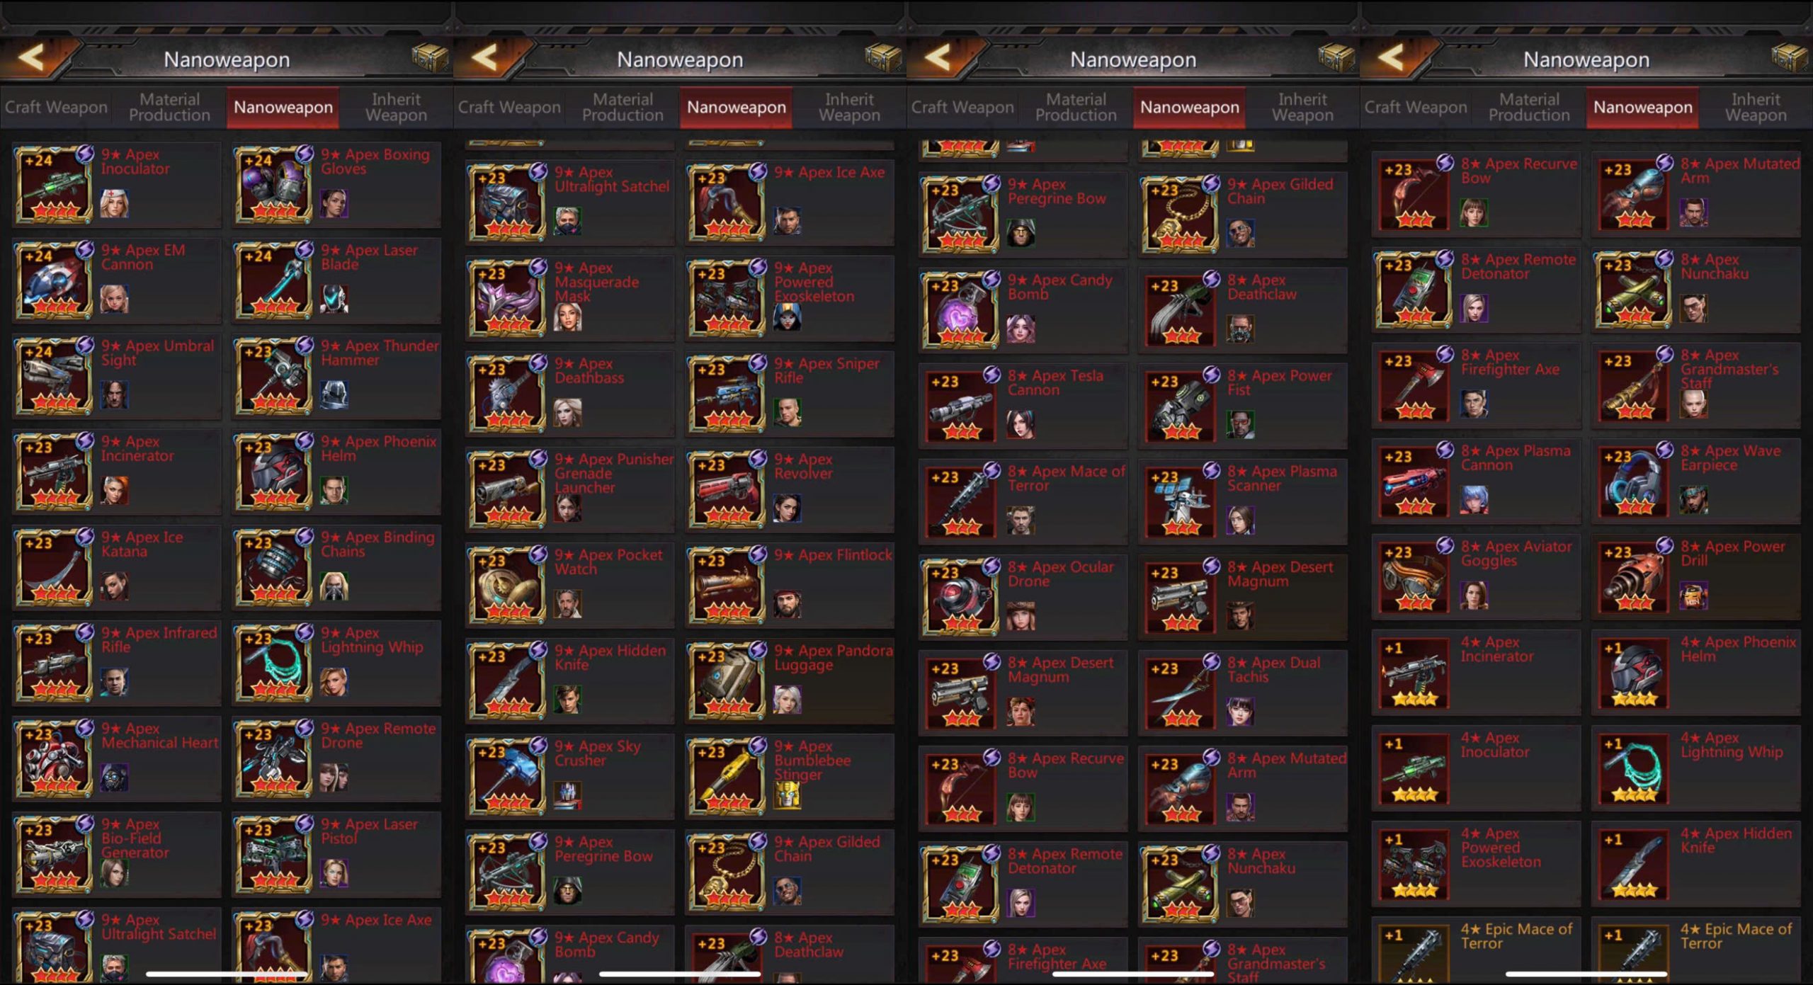Screen dimensions: 1813x985
Task: Select the 8★ Apex Tesla Cannon entry
Action: [x=1023, y=406]
